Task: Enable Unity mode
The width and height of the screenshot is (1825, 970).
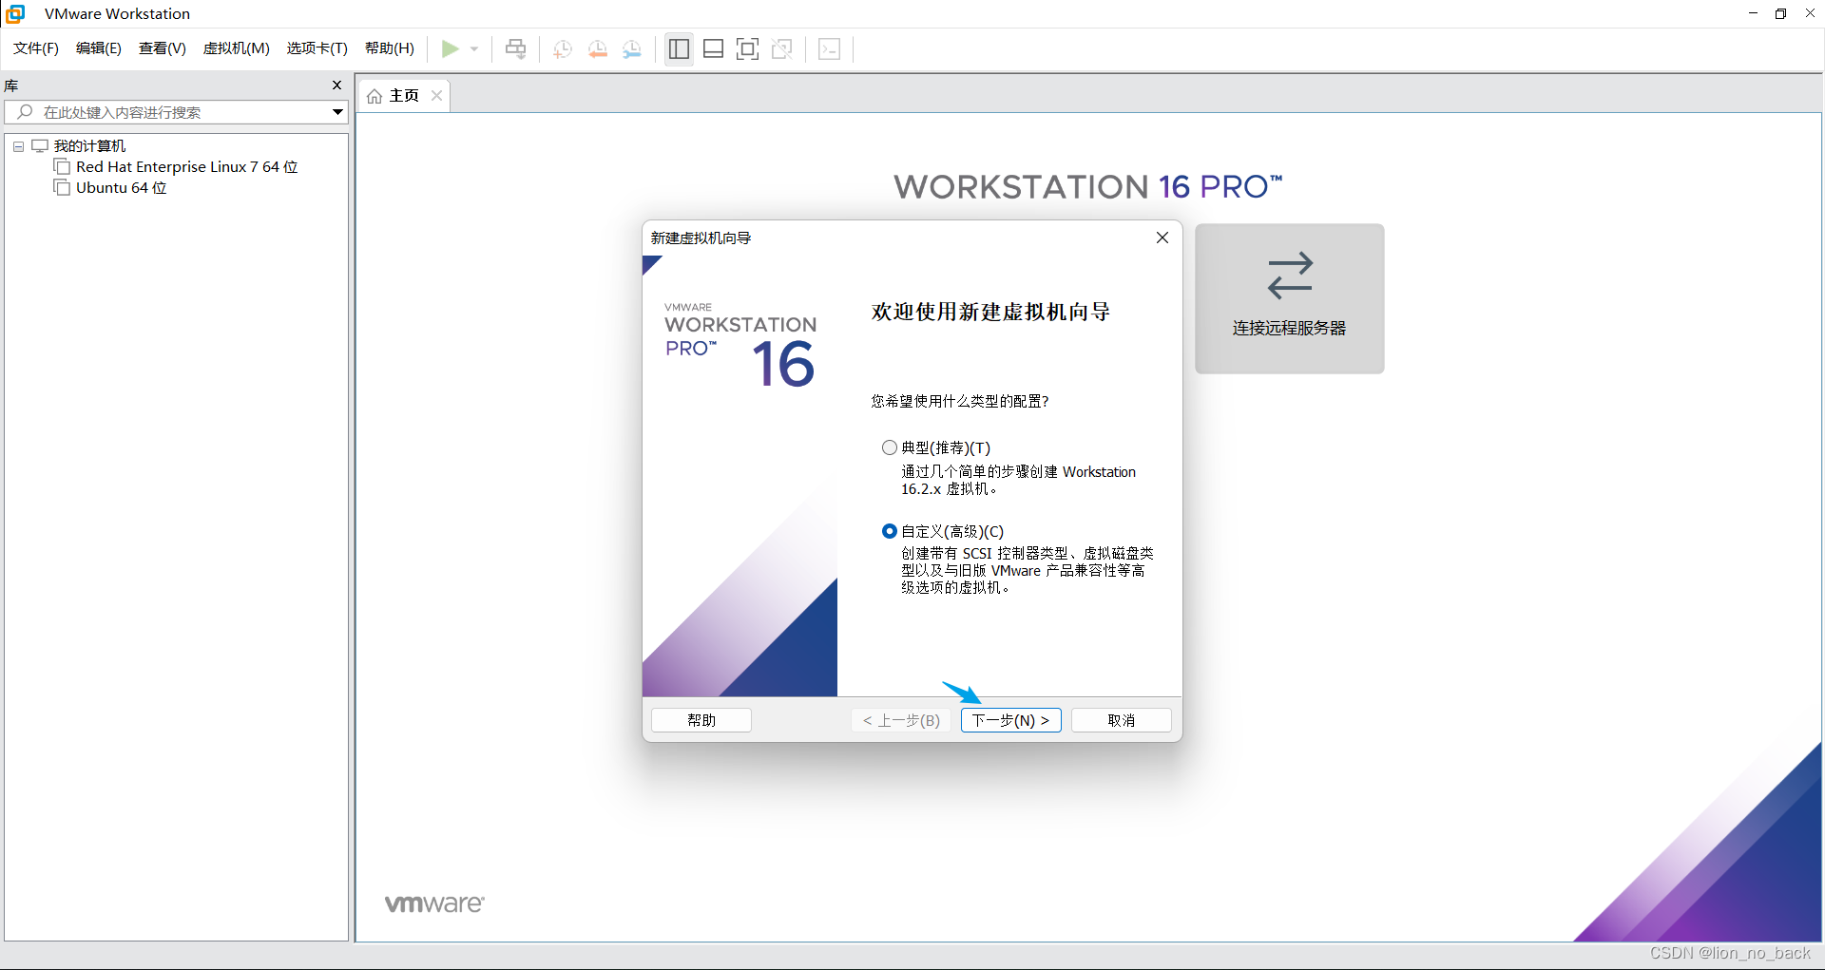Action: (x=782, y=48)
